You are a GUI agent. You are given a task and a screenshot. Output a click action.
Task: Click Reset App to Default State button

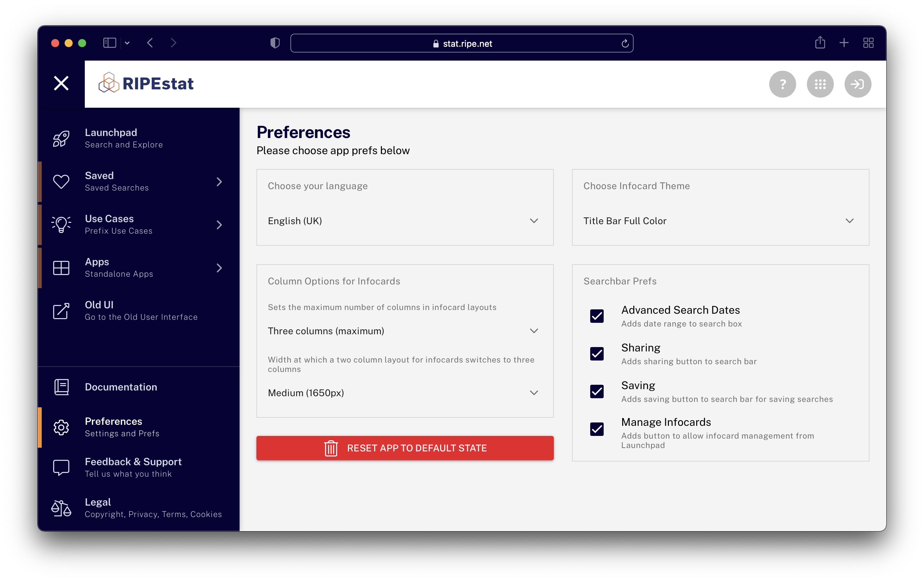coord(404,448)
